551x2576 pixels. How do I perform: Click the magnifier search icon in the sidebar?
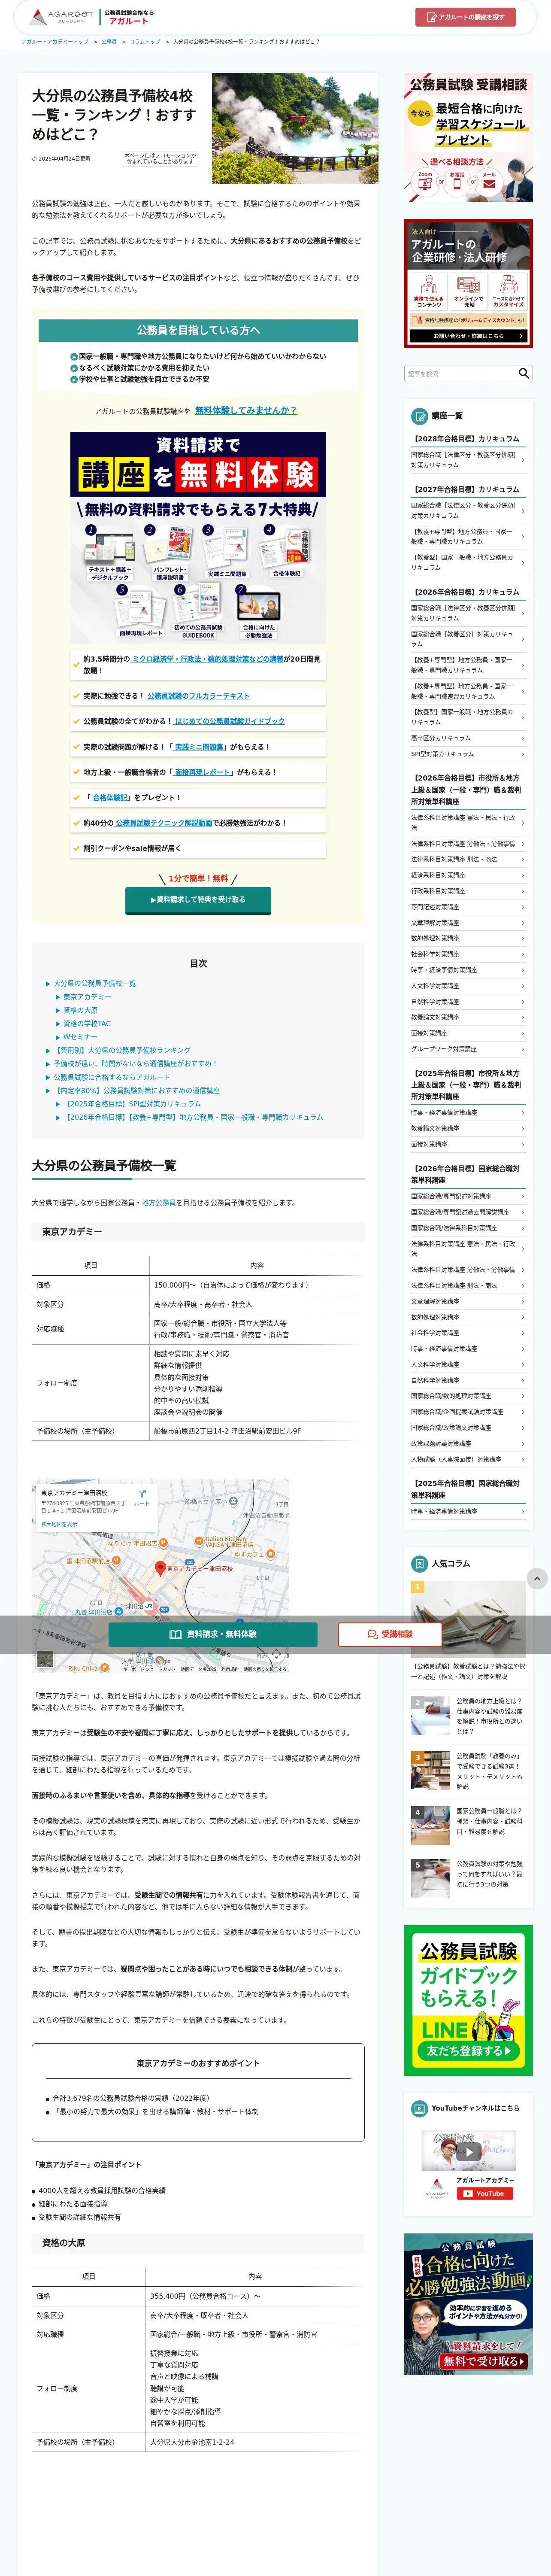coord(523,373)
